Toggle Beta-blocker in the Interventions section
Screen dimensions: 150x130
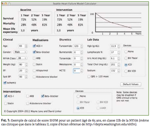click(43, 96)
